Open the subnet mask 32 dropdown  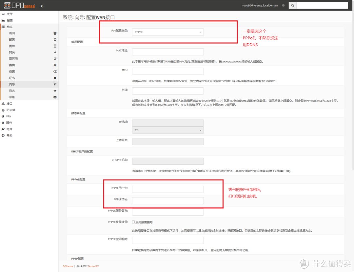click(x=168, y=130)
